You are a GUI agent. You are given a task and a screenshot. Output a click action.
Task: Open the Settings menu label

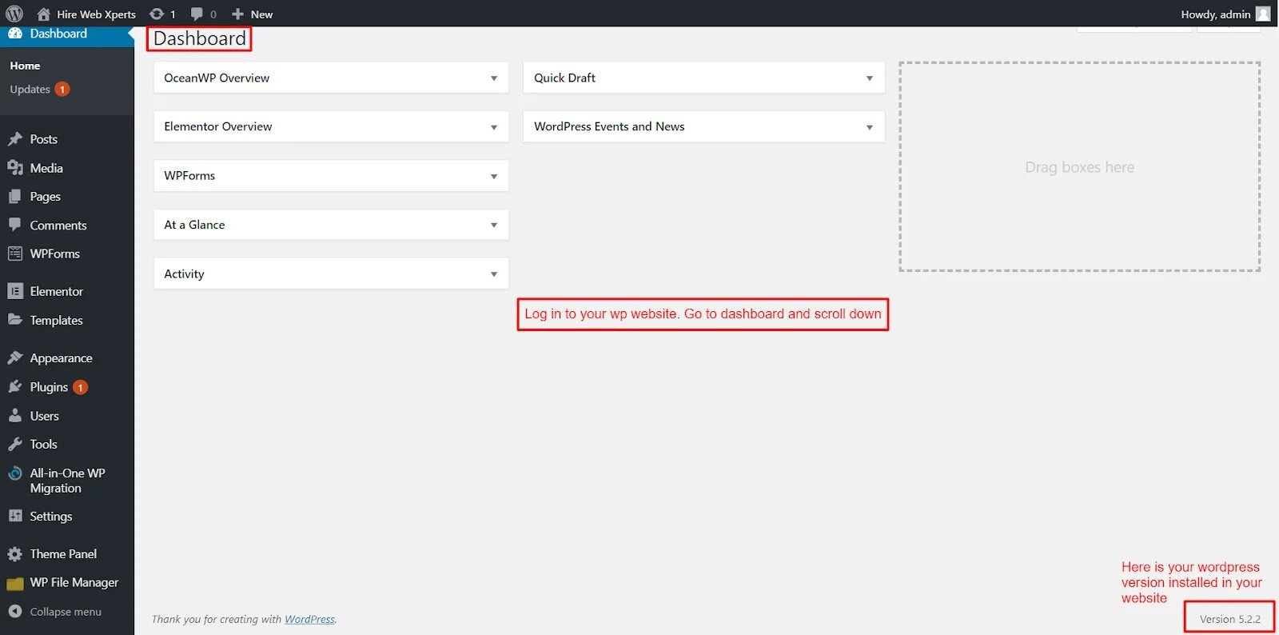[x=51, y=517]
